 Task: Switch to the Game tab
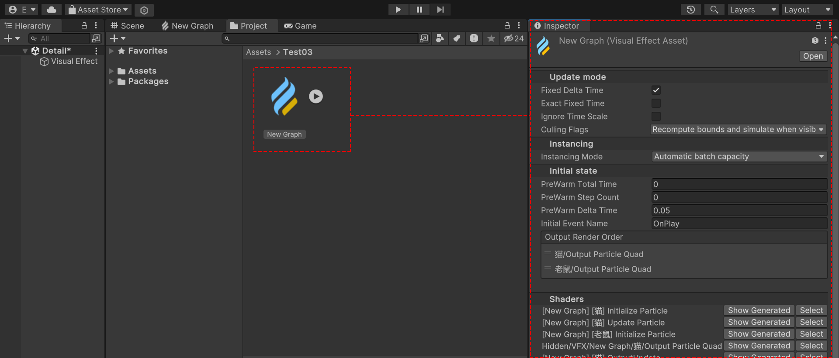300,26
